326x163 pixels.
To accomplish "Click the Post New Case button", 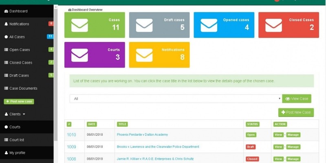I will 296,112.
